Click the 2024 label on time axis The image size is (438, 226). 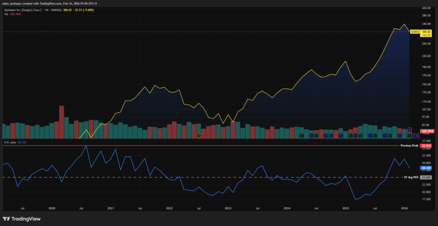pos(287,208)
